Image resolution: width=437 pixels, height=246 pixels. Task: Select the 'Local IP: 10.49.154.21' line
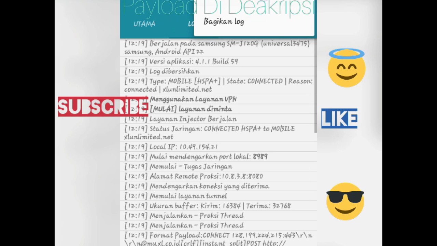click(x=218, y=147)
